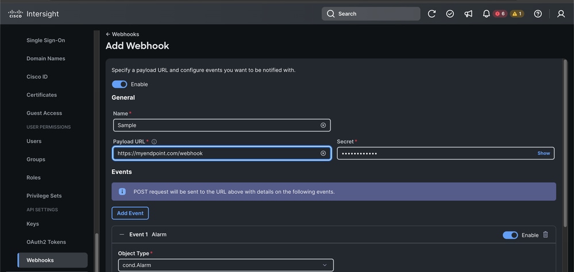Click the refresh icon in header
This screenshot has height=272, width=574.
pyautogui.click(x=432, y=14)
